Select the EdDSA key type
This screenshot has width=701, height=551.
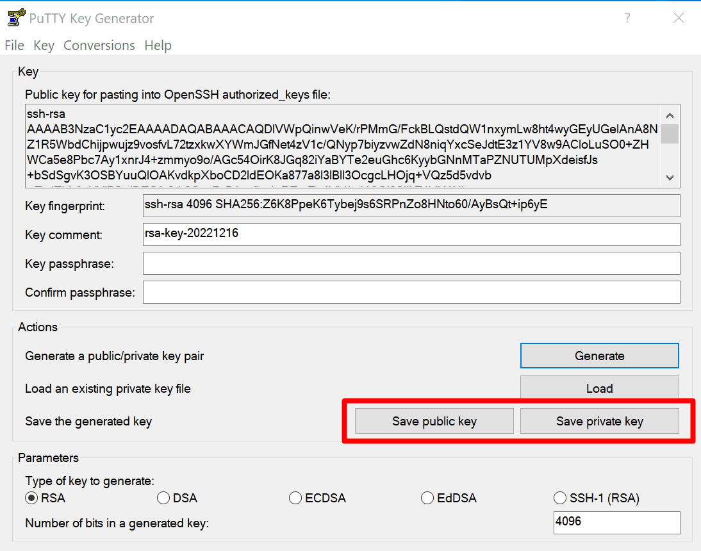(x=427, y=498)
